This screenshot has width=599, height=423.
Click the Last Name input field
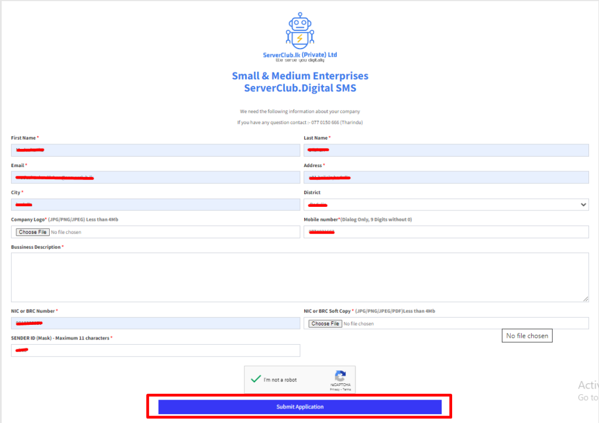[446, 150]
